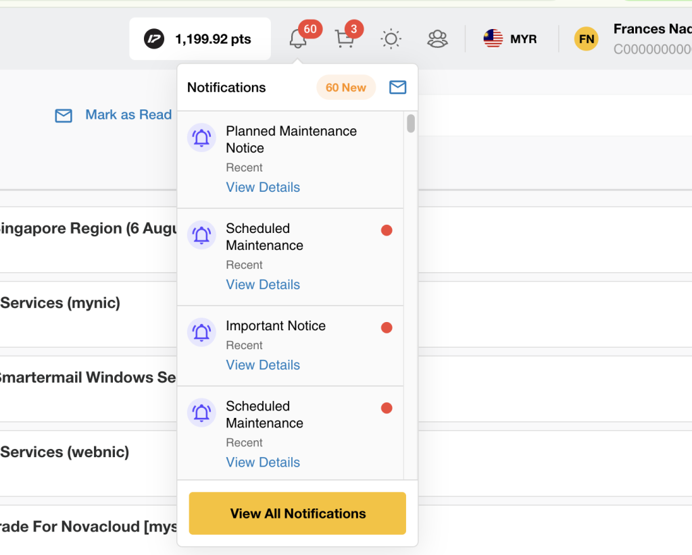Click unread red dot on Important Notice
Image resolution: width=692 pixels, height=555 pixels.
pyautogui.click(x=387, y=327)
